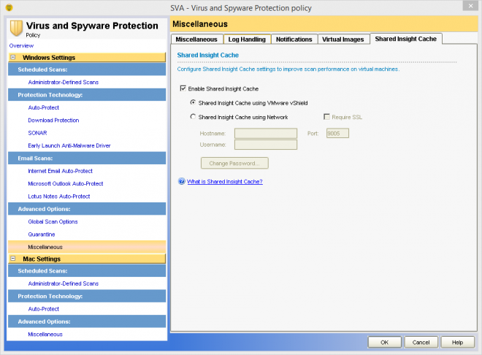482x355 pixels.
Task: Click the OK button
Action: (x=385, y=342)
